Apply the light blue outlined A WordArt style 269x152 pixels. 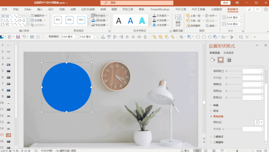click(x=142, y=21)
